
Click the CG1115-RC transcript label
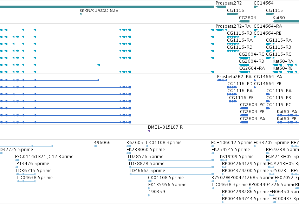[x=278, y=54]
